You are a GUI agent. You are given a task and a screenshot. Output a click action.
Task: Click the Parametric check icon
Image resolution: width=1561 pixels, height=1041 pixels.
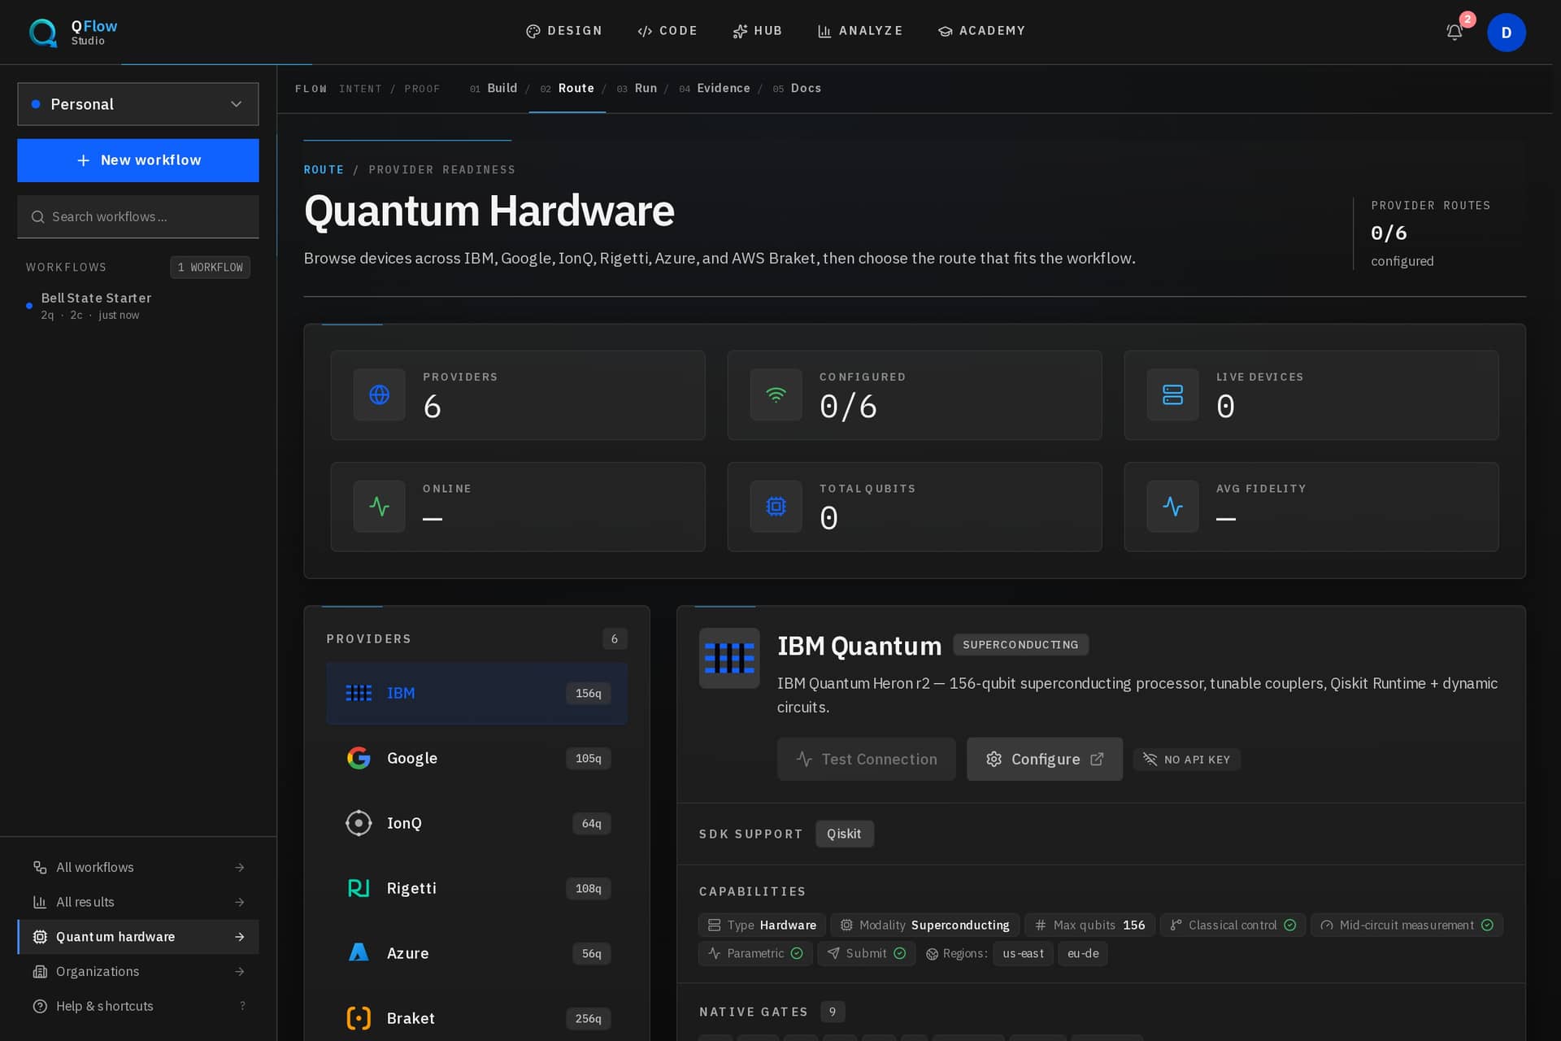[x=797, y=953]
